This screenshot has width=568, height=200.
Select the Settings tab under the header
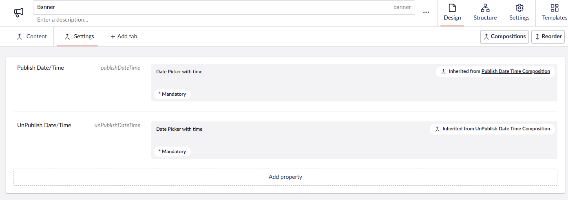[x=79, y=37]
